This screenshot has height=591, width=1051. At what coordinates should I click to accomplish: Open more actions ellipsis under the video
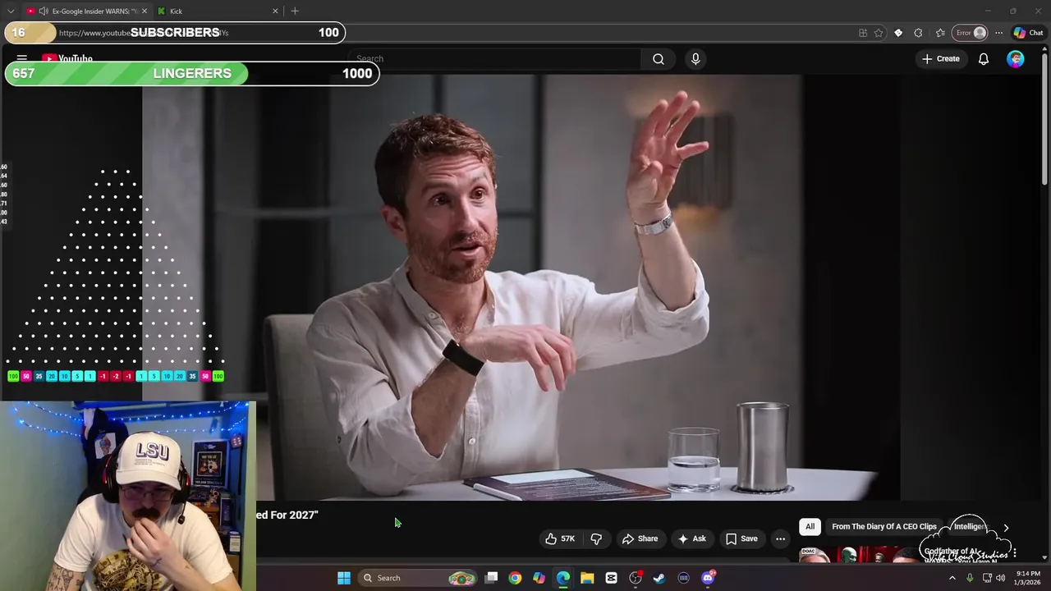pos(781,538)
